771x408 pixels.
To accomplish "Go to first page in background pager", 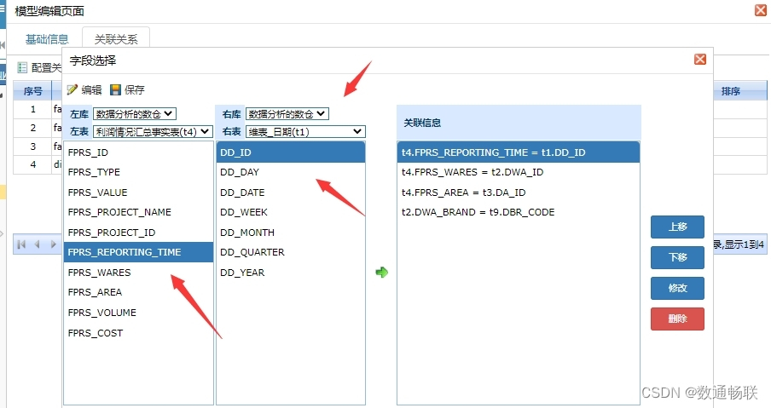I will click(x=21, y=244).
